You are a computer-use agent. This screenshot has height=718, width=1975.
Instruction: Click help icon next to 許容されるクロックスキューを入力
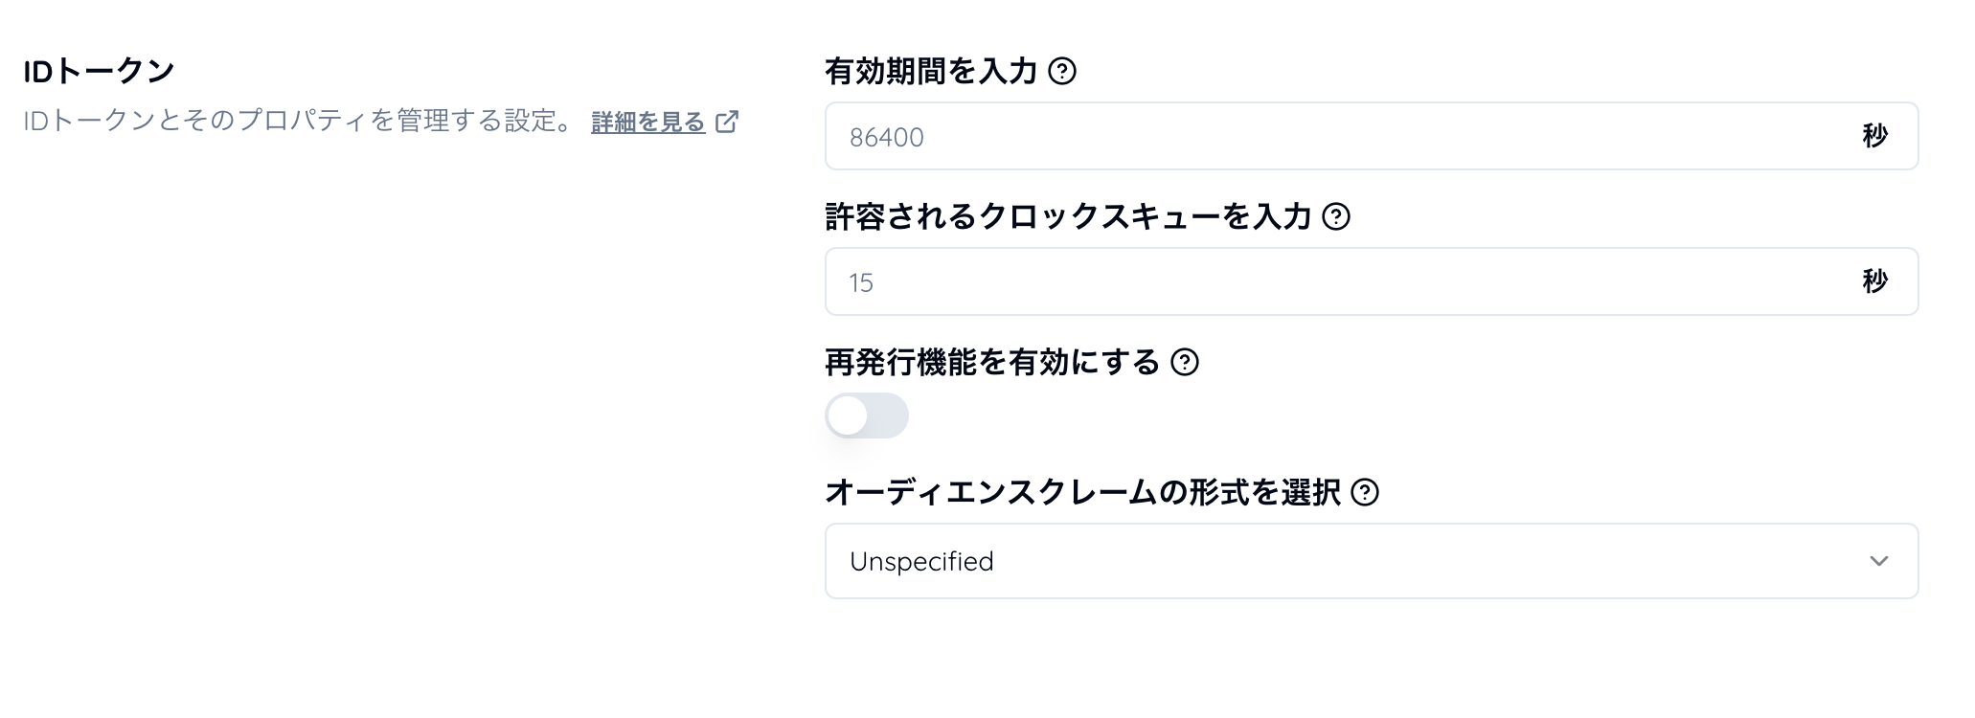[1336, 217]
